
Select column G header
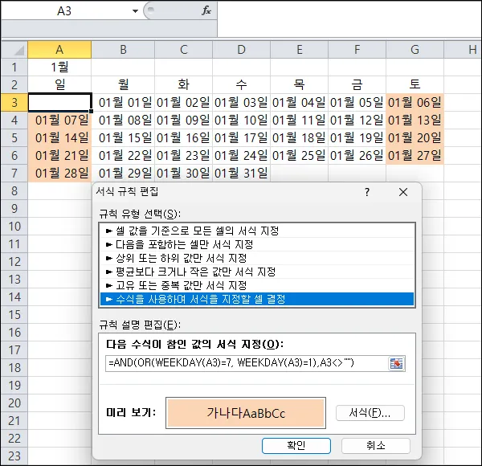(415, 50)
